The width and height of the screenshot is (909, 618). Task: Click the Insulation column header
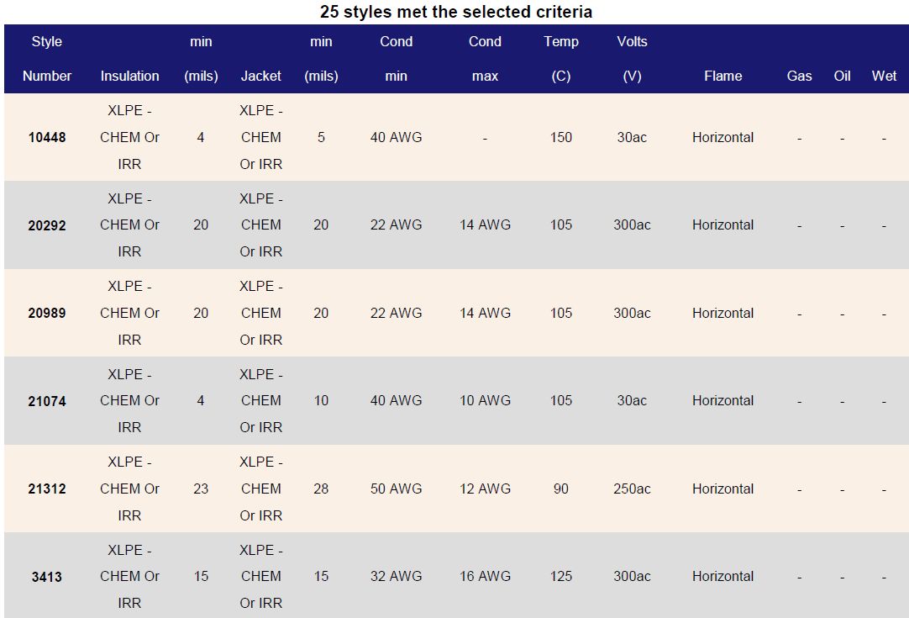tap(129, 76)
